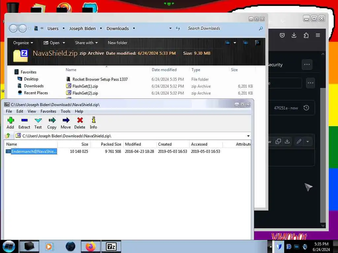This screenshot has width=338, height=253.
Task: Delete the selected archive item
Action: [80, 123]
